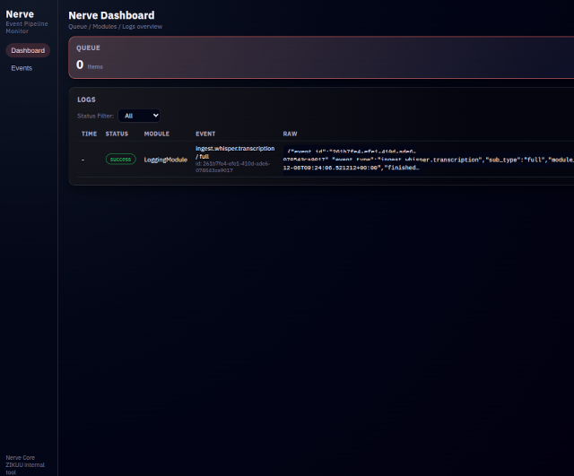
Task: Click the MODULE column header
Action: coord(156,134)
